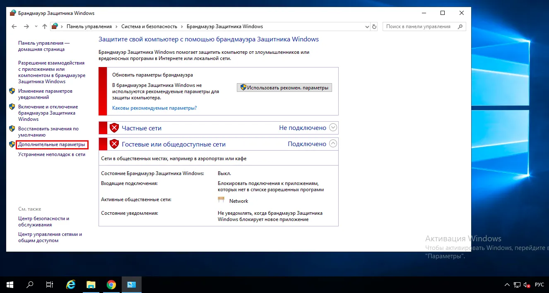This screenshot has width=549, height=293.
Task: Click the Частные сети heading
Action: pos(142,128)
